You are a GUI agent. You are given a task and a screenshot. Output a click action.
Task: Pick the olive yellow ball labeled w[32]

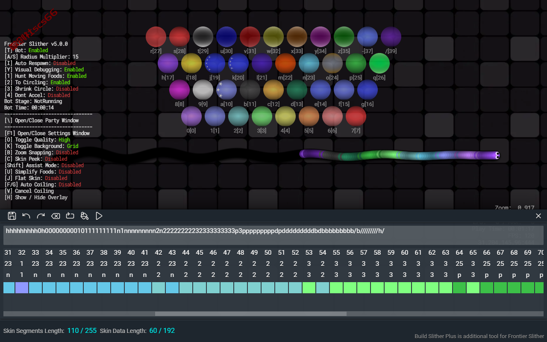273,37
